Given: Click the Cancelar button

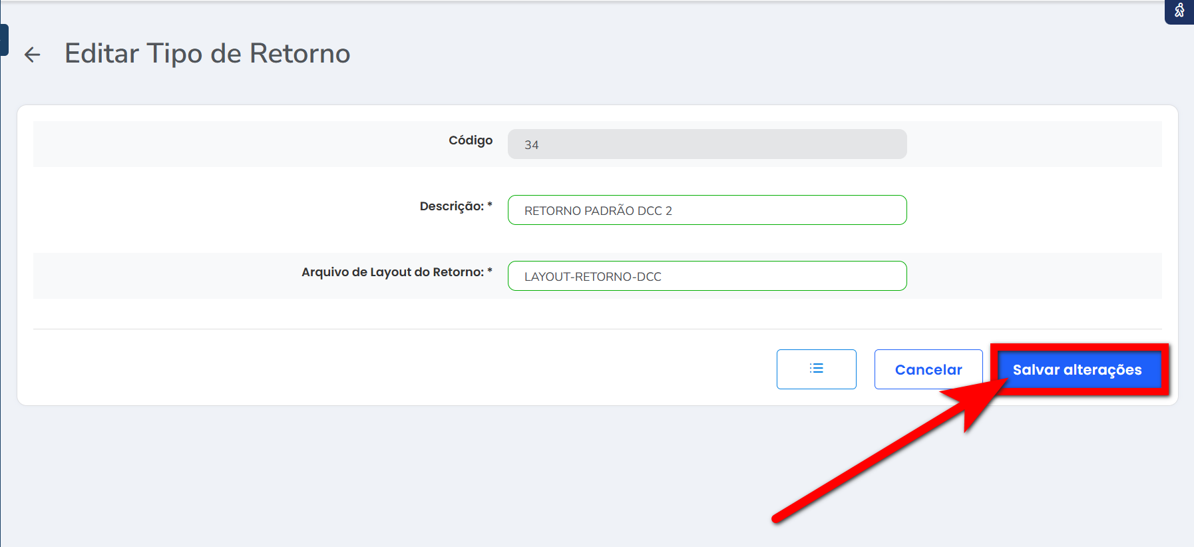Looking at the screenshot, I should click(x=928, y=369).
